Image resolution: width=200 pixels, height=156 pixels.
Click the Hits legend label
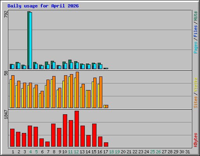(x=195, y=16)
